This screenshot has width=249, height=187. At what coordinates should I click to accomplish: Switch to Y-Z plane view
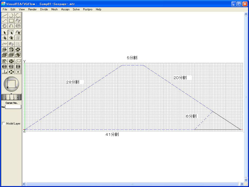coord(11,66)
